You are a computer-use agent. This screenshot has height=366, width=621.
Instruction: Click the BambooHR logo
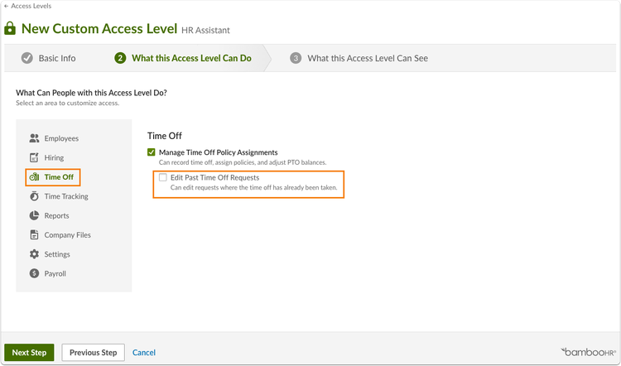pos(589,352)
